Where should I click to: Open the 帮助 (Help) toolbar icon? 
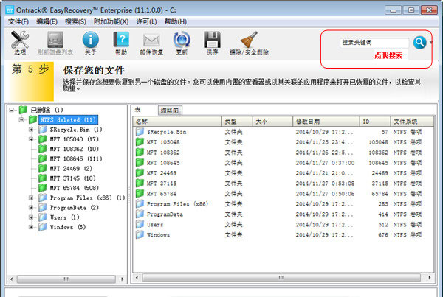(x=120, y=43)
